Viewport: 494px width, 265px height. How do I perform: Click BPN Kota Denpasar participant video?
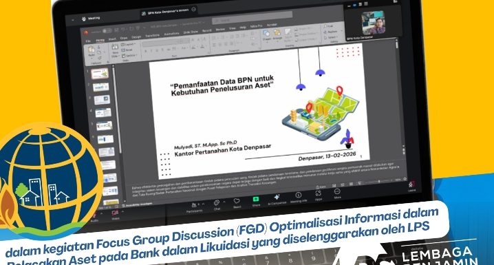pos(374,23)
